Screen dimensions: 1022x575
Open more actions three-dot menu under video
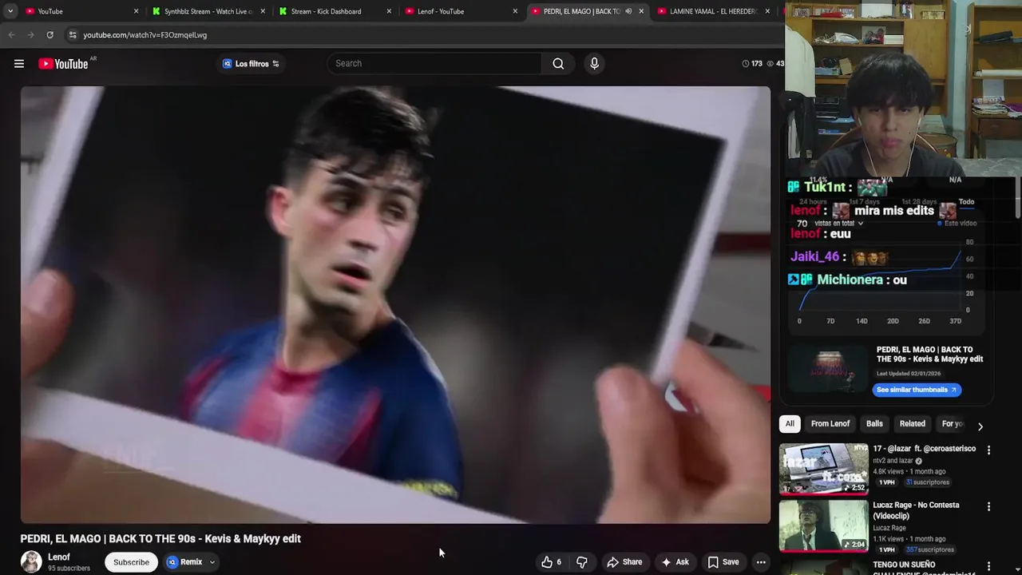point(761,562)
